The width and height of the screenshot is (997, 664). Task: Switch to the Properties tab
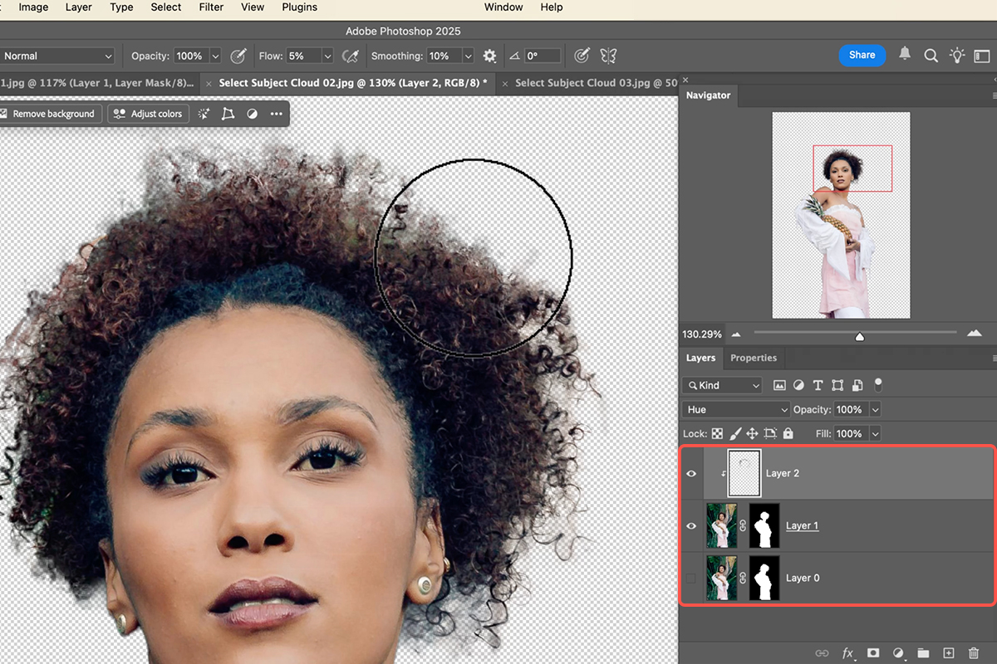click(x=753, y=358)
